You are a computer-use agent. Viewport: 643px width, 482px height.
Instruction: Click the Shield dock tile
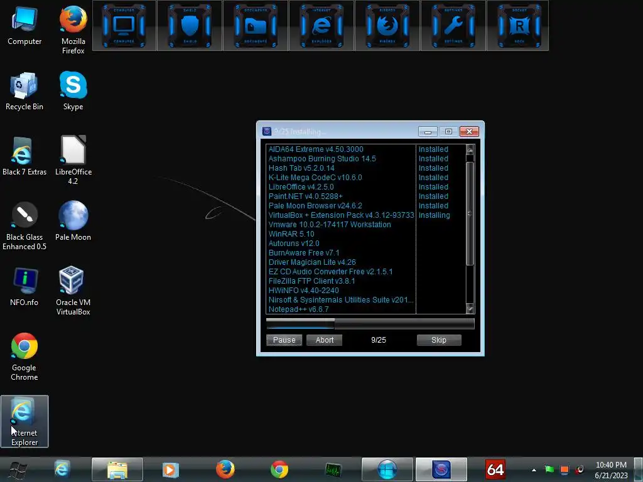(x=190, y=25)
